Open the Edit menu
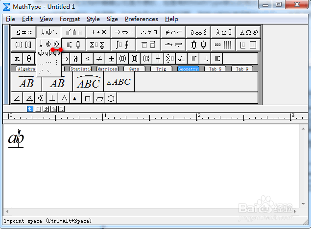311x229 pixels. pyautogui.click(x=27, y=19)
